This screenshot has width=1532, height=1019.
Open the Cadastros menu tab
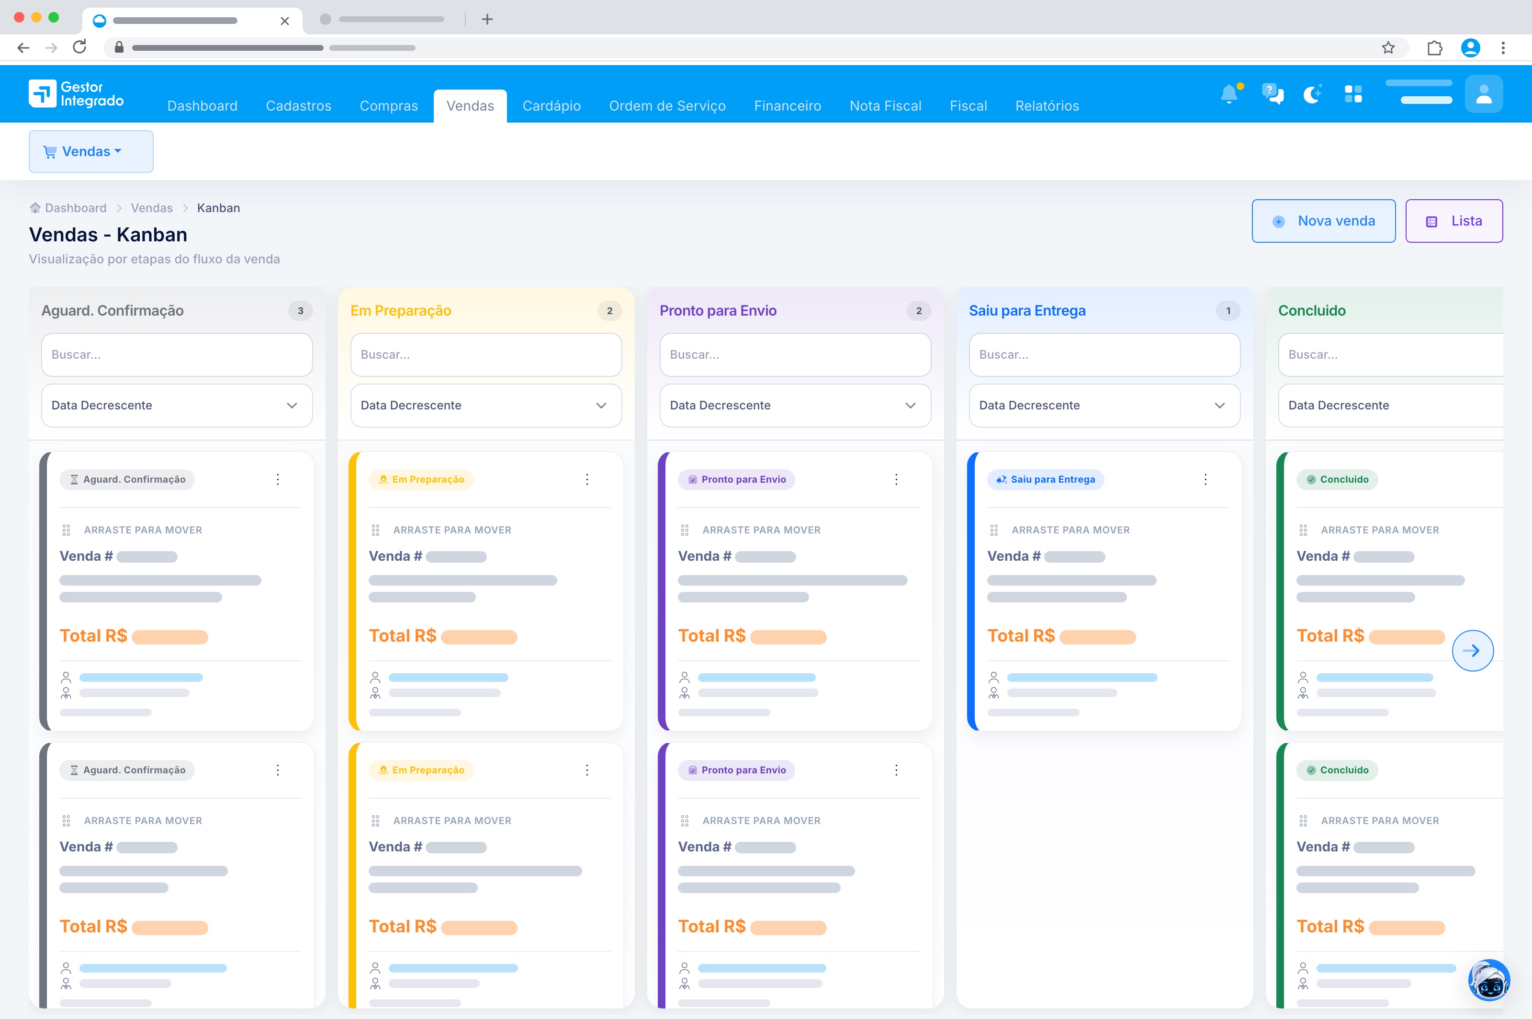pos(299,106)
